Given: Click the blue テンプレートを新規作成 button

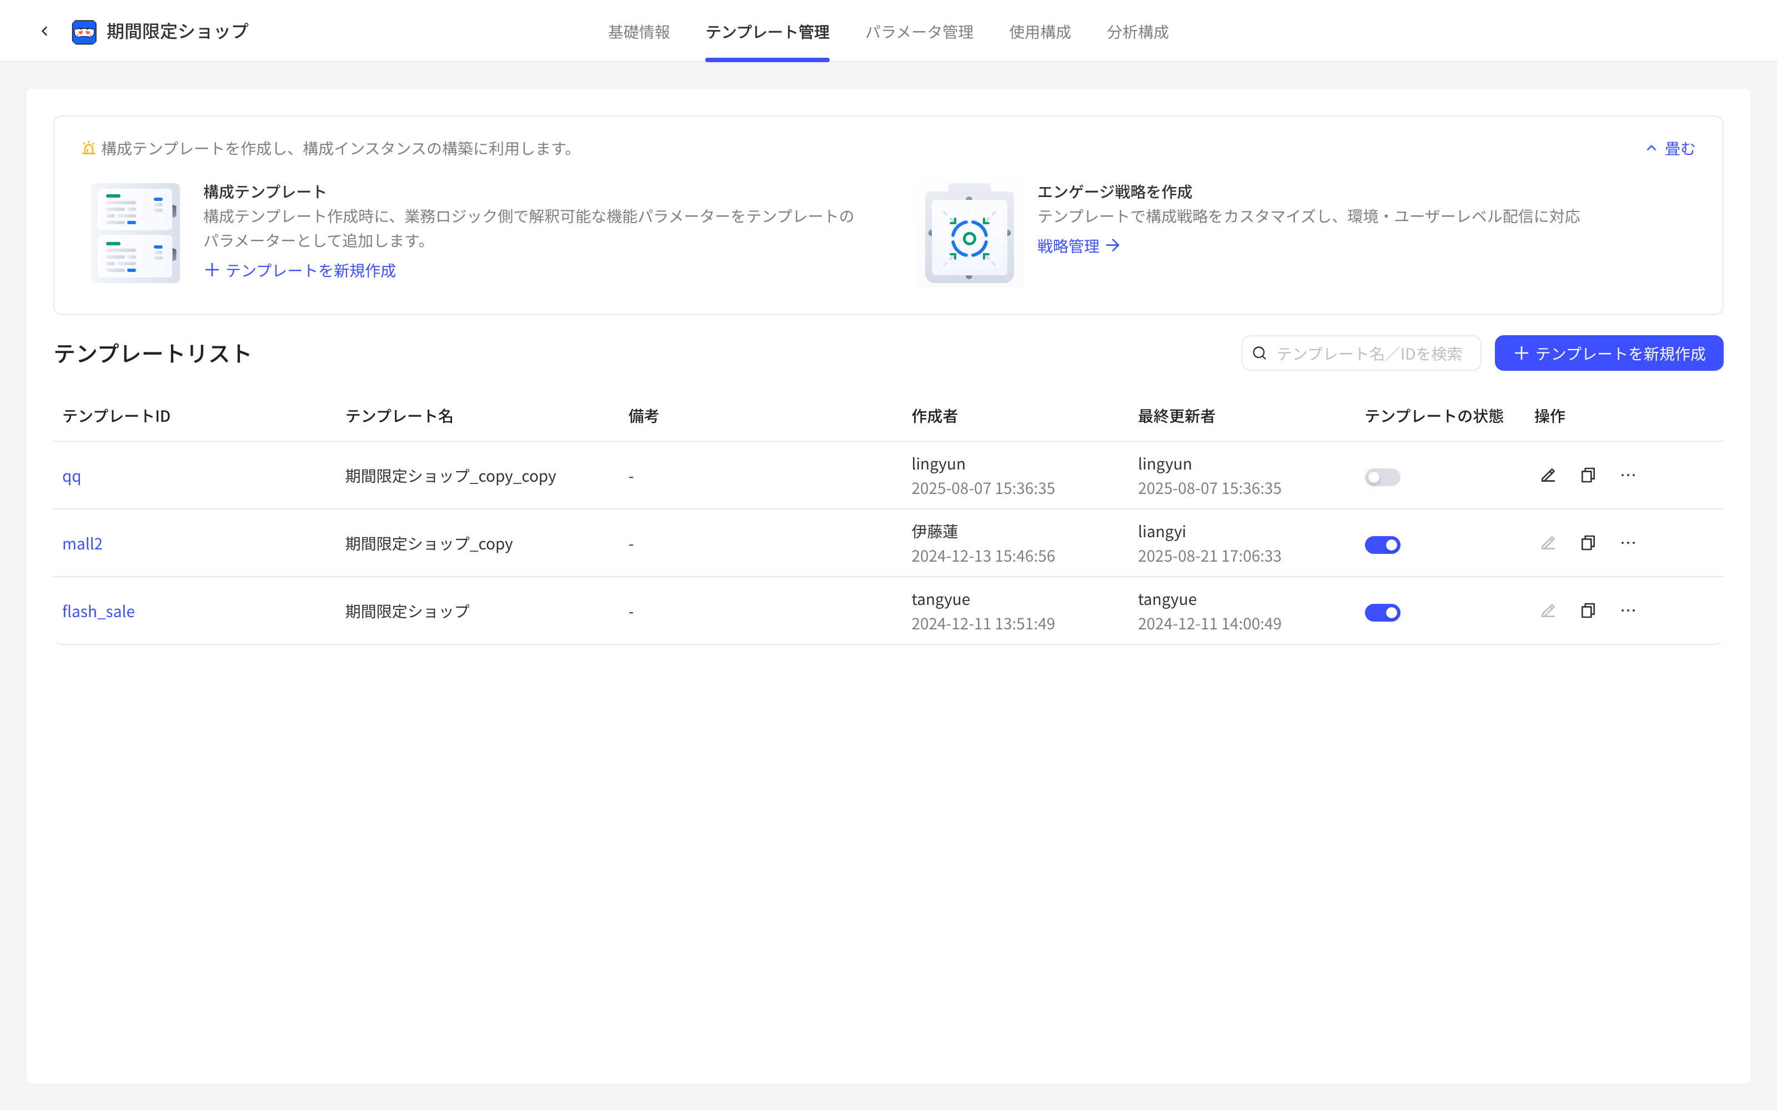Looking at the screenshot, I should click(x=1609, y=353).
